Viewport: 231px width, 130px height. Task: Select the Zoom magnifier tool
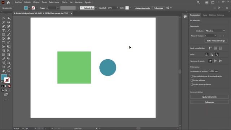tap(9, 71)
